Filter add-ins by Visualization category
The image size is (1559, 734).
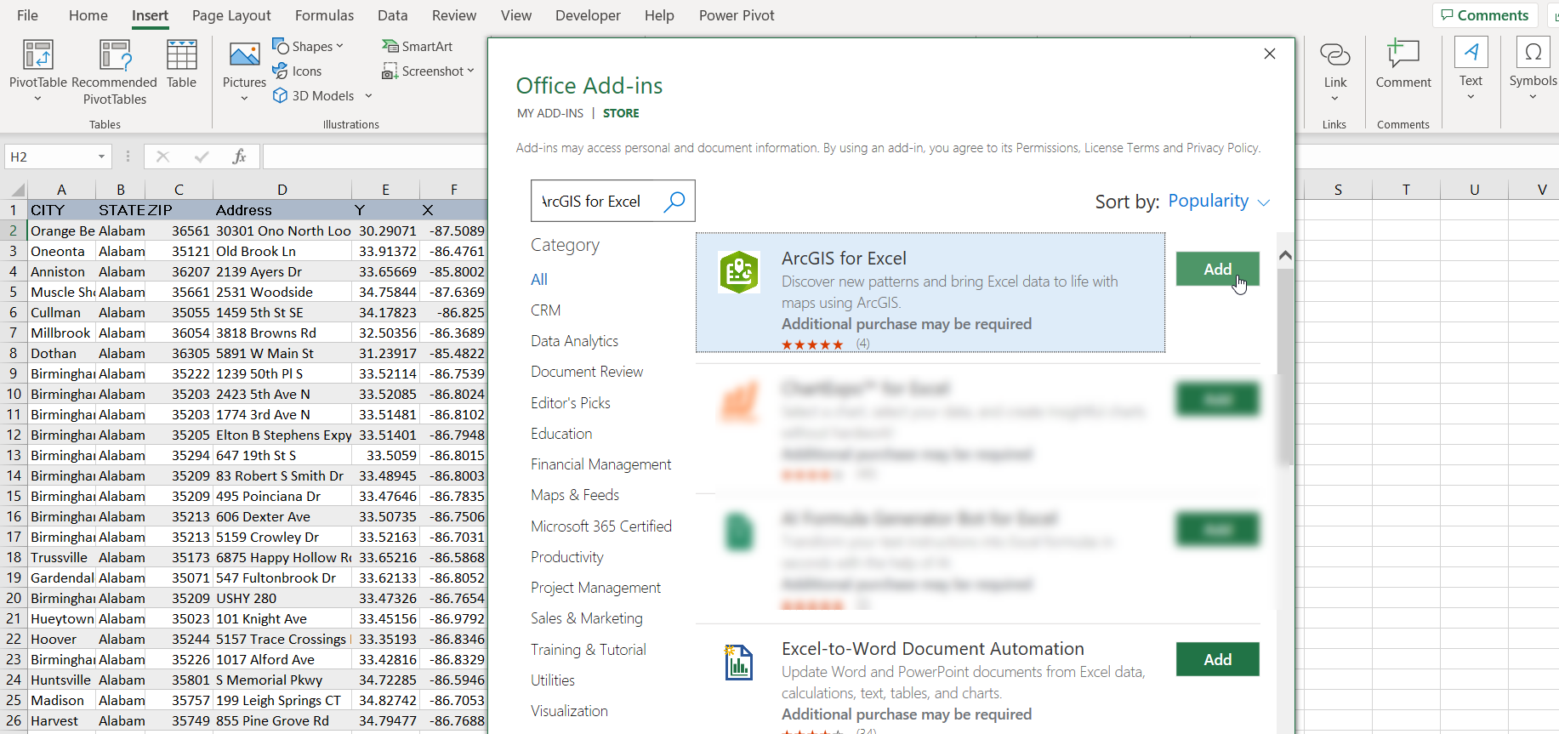tap(570, 711)
